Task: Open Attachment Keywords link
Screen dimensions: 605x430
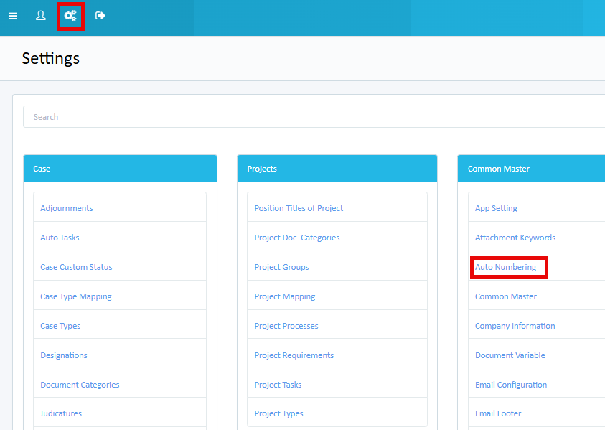Action: click(515, 238)
